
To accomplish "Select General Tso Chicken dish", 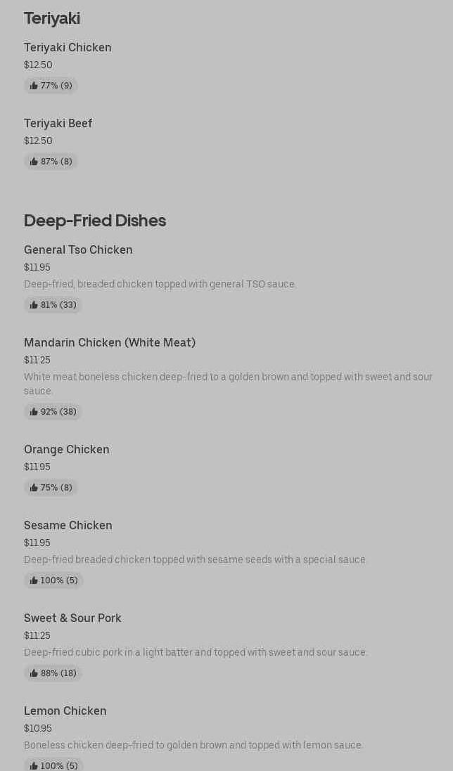I will [78, 250].
